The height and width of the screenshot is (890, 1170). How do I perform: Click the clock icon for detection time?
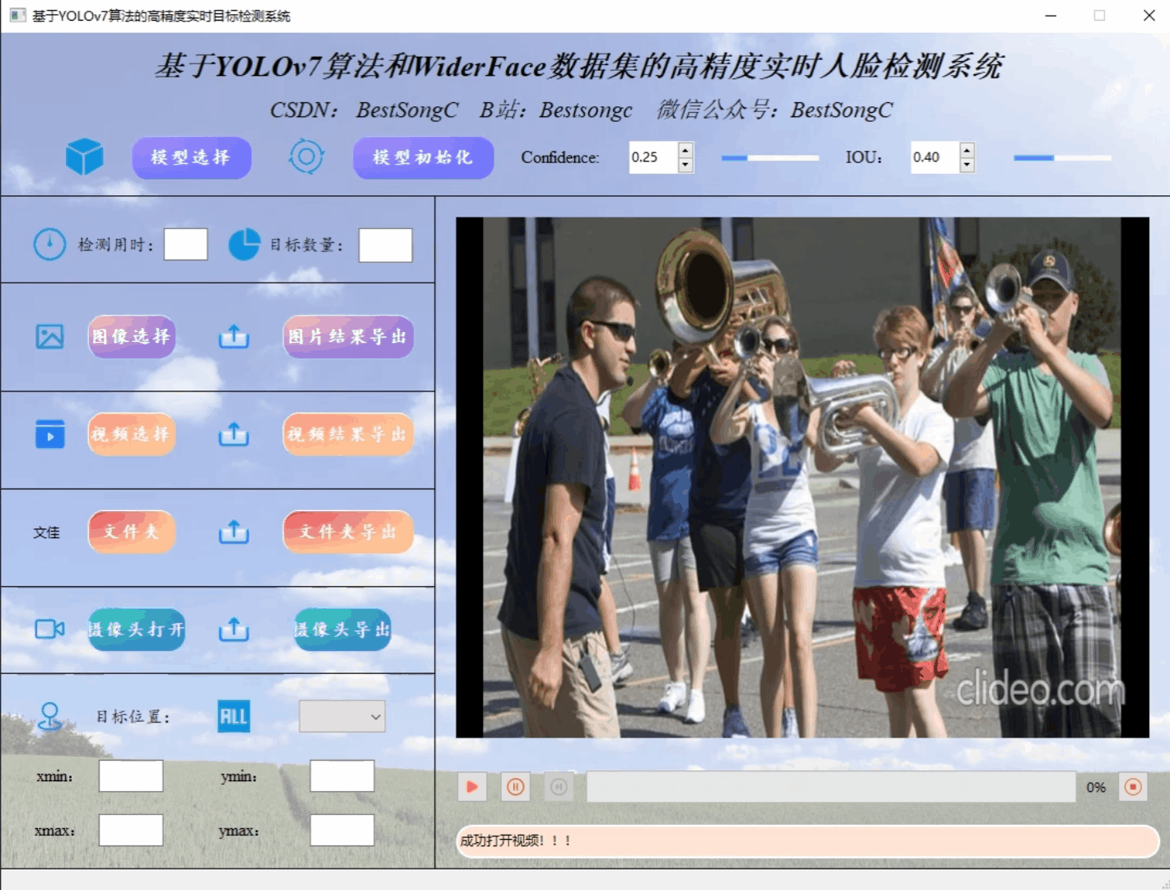click(x=49, y=245)
